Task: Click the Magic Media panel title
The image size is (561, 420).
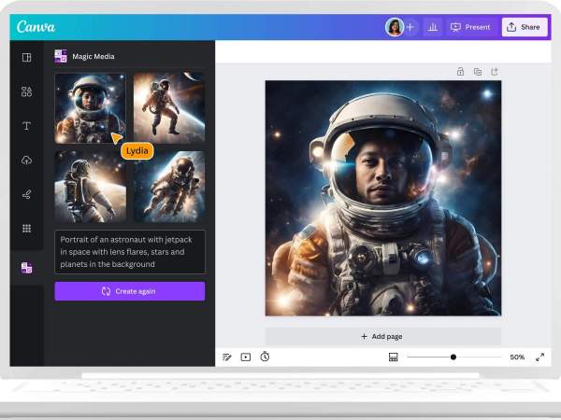Action: click(93, 56)
